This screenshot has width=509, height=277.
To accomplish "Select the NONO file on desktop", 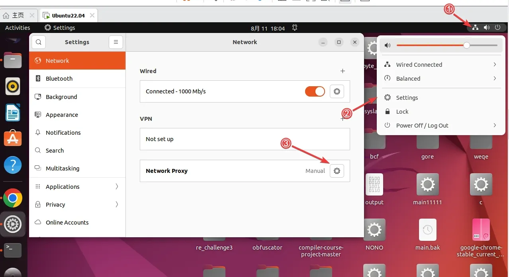I will 374,235.
